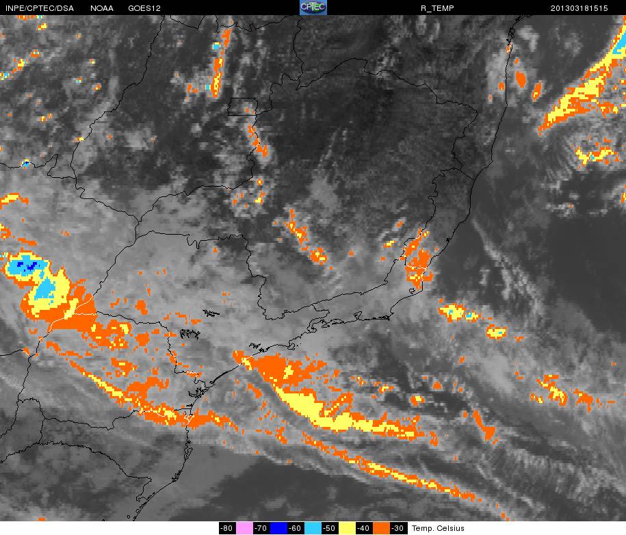Click the -40 legend value
The width and height of the screenshot is (626, 535).
tap(363, 528)
